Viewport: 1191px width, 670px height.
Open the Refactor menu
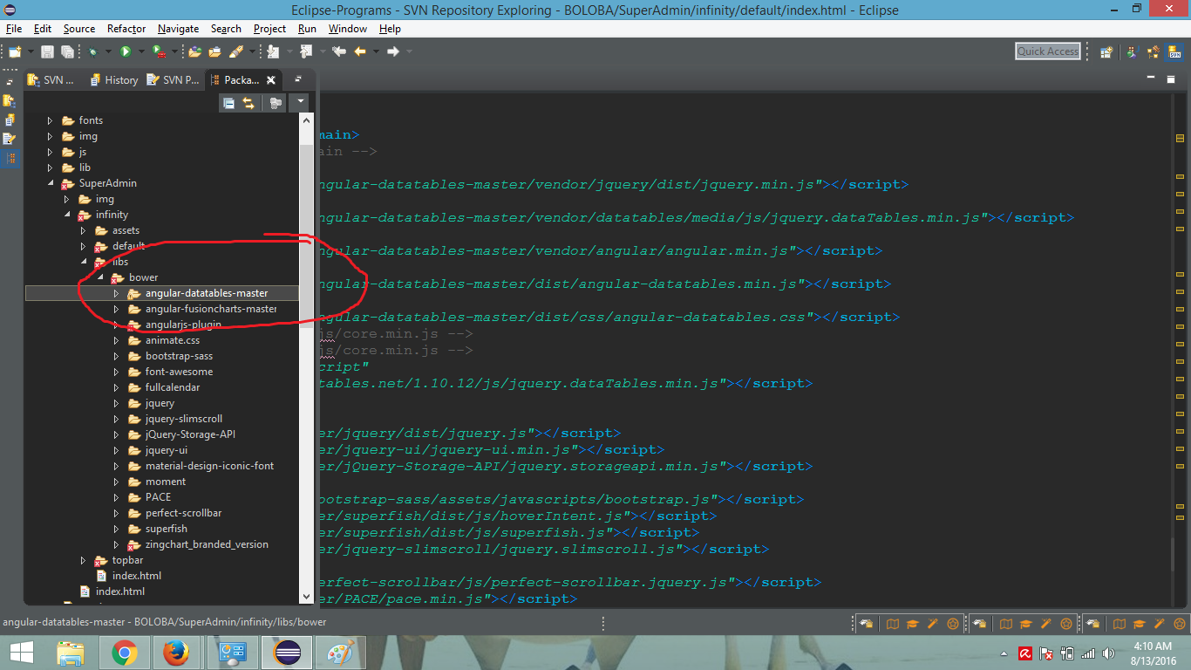click(126, 28)
